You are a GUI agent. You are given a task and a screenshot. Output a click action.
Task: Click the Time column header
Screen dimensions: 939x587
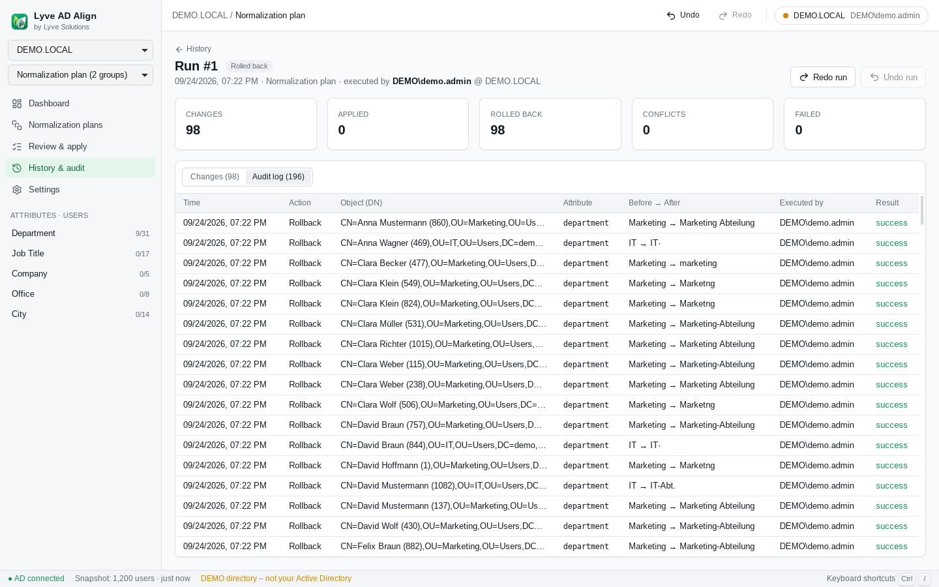192,203
